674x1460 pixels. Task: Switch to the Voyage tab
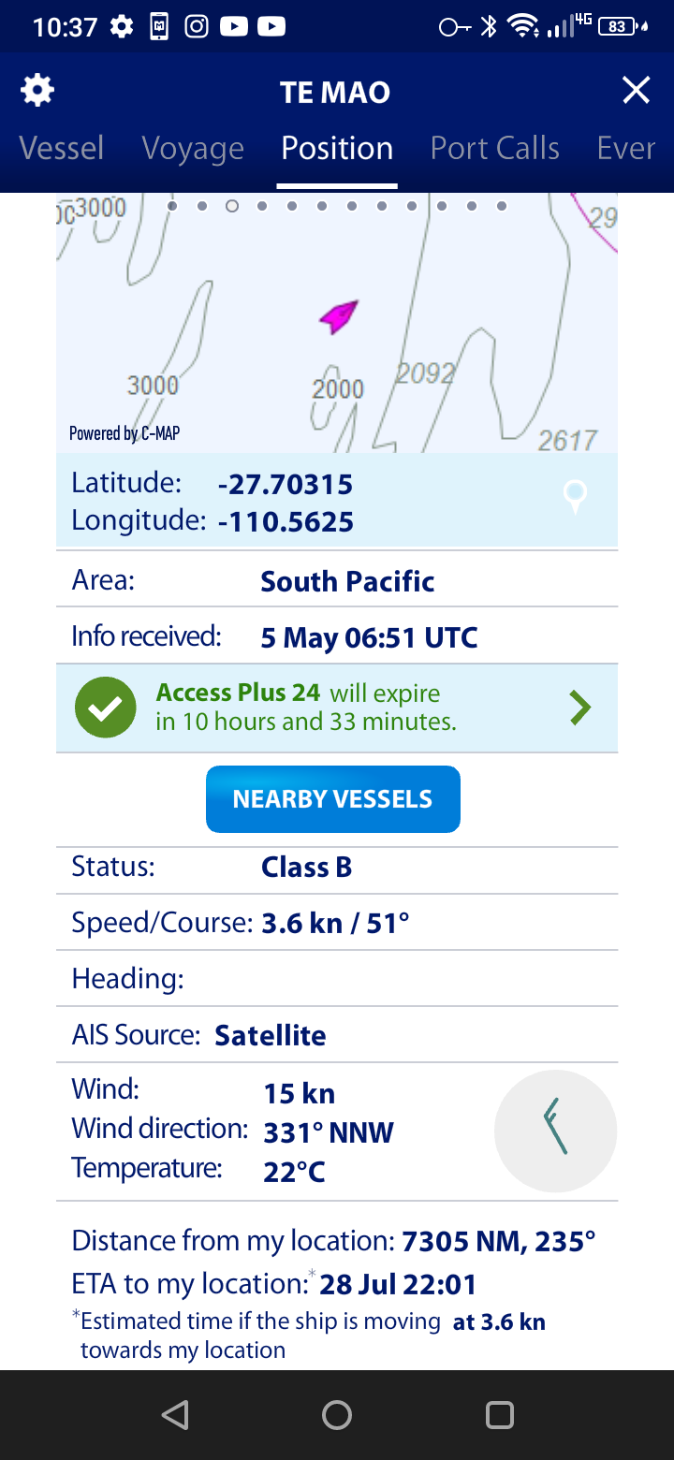click(x=193, y=149)
